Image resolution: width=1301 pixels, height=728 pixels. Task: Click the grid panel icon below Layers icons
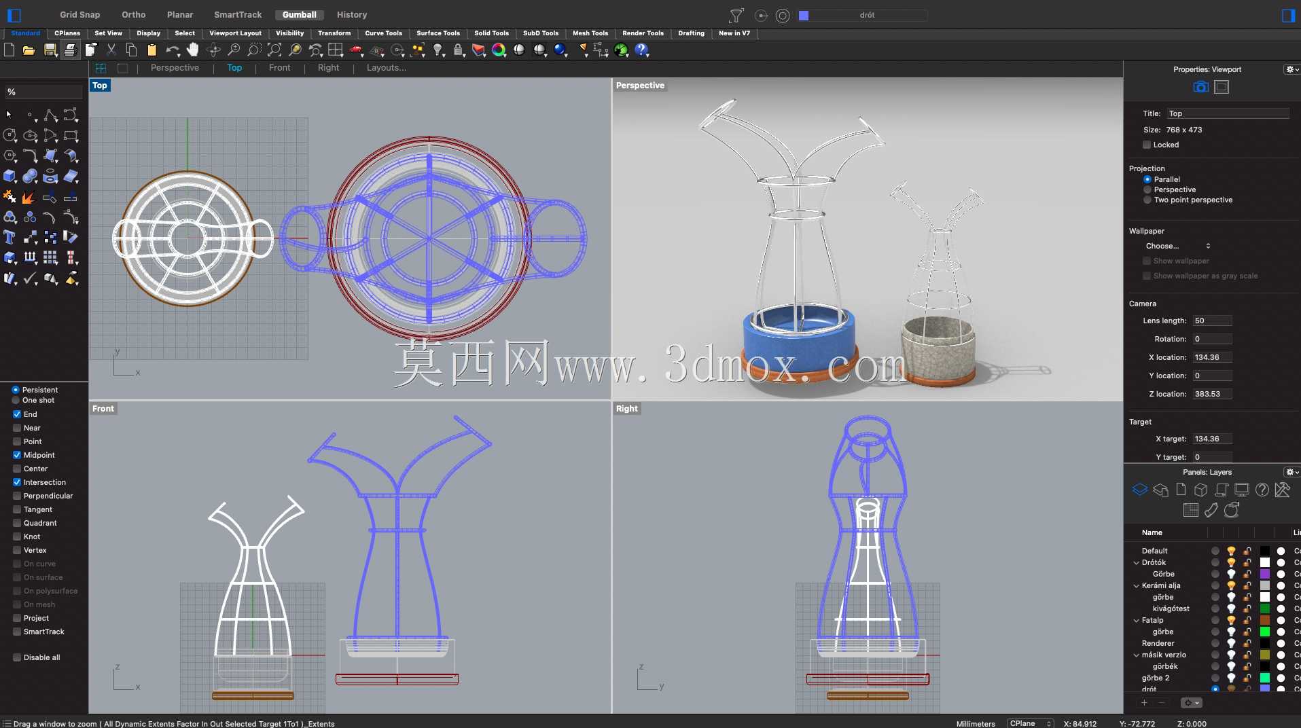click(1190, 510)
